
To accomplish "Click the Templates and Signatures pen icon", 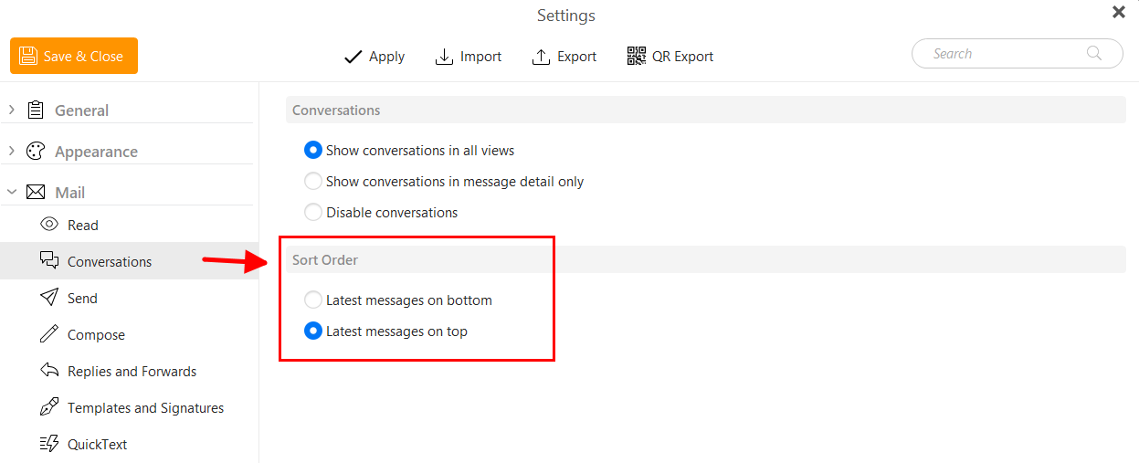I will (x=49, y=406).
